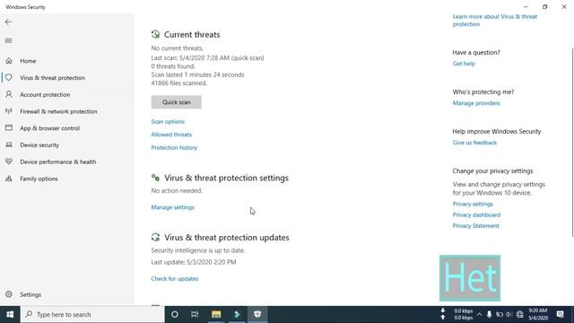The height and width of the screenshot is (323, 574).
Task: Click the microphone tray icon
Action: click(x=489, y=314)
